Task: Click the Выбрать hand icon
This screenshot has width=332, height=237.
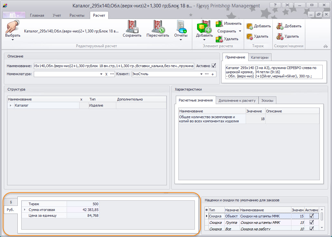Action: pos(12,27)
